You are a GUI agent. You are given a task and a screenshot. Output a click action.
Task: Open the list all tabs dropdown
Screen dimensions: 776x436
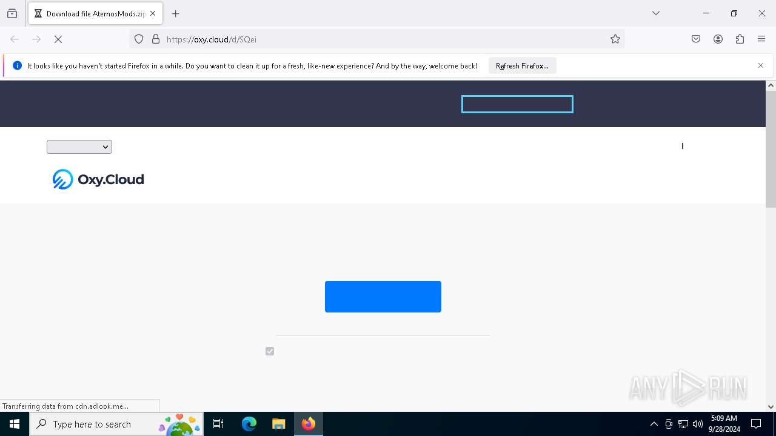point(656,13)
